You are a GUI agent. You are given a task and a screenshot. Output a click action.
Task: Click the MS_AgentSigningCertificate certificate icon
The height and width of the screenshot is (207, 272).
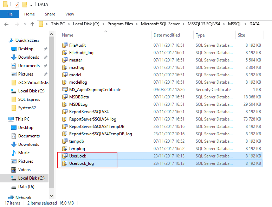[x=65, y=90]
